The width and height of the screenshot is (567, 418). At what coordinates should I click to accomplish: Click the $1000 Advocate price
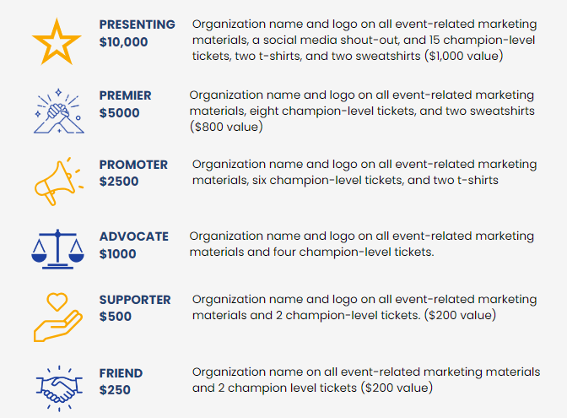click(117, 253)
